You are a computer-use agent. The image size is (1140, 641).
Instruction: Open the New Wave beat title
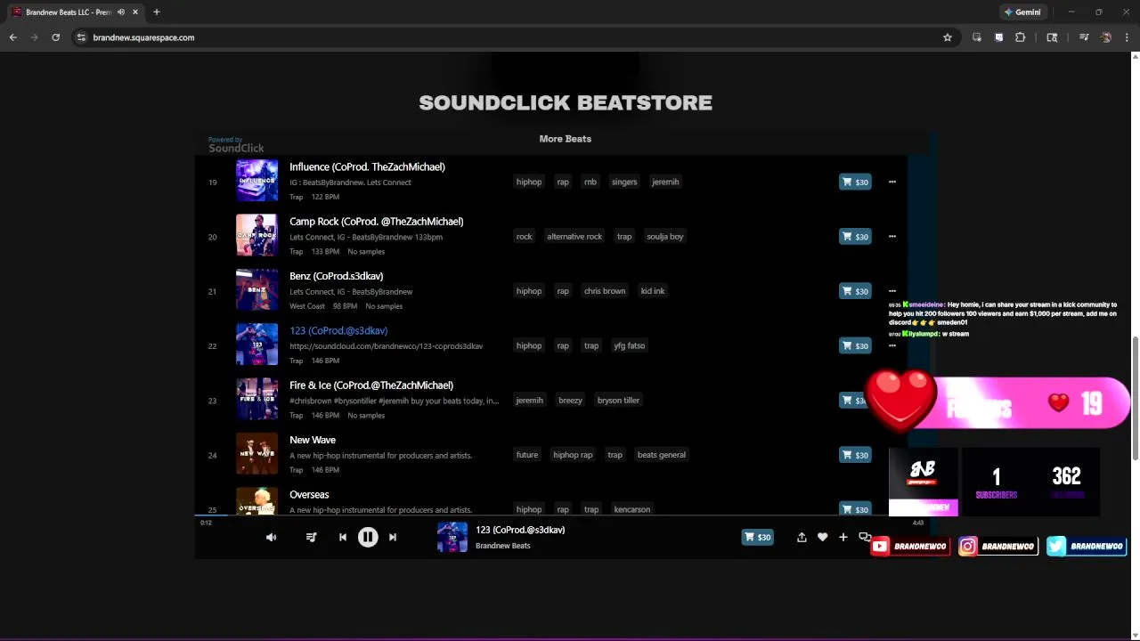tap(313, 440)
